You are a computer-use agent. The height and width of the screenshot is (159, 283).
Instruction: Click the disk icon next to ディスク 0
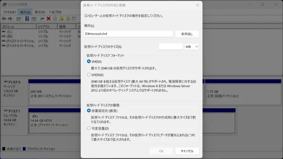[x=5, y=82]
